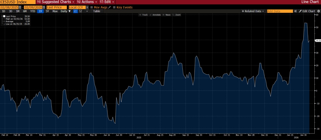Screen dimensions: 321x140
Task: Click the Aug 29 x-axis date label
Action: coord(172,135)
